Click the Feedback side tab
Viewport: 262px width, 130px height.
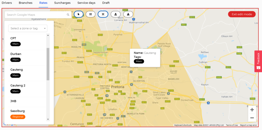[258, 61]
